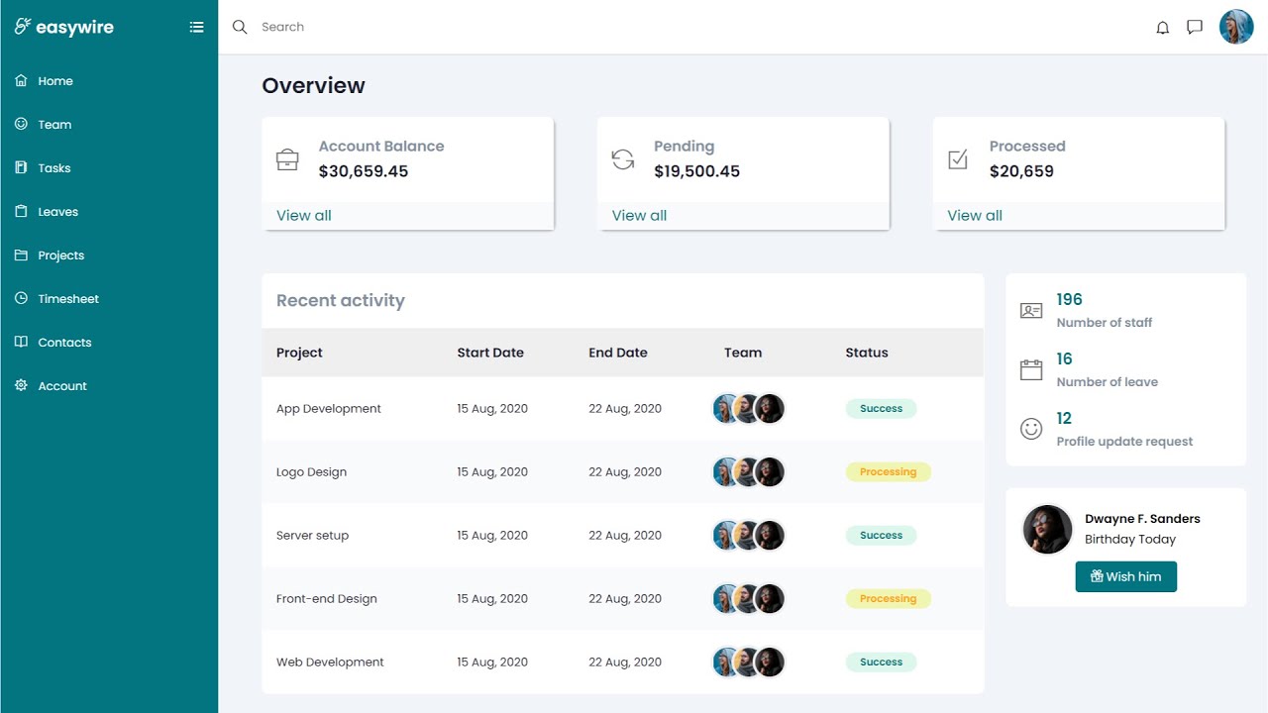This screenshot has width=1268, height=713.
Task: Click the search magnifier icon
Action: point(240,27)
